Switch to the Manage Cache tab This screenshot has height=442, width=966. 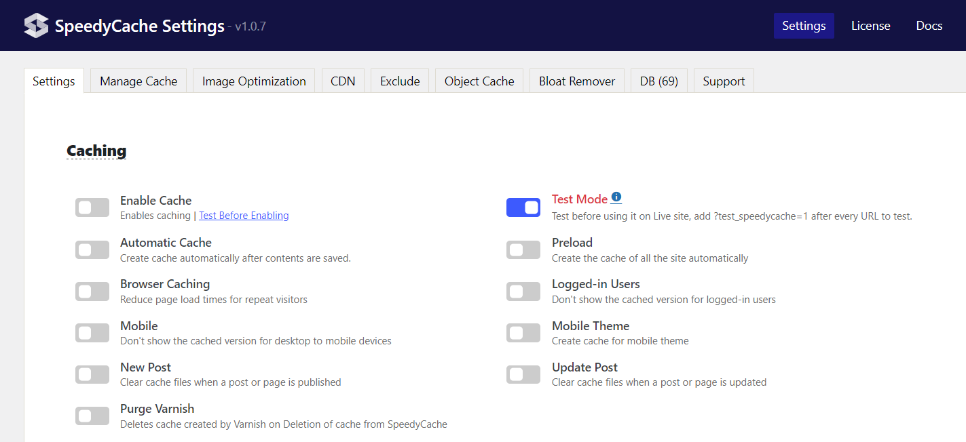tap(138, 81)
